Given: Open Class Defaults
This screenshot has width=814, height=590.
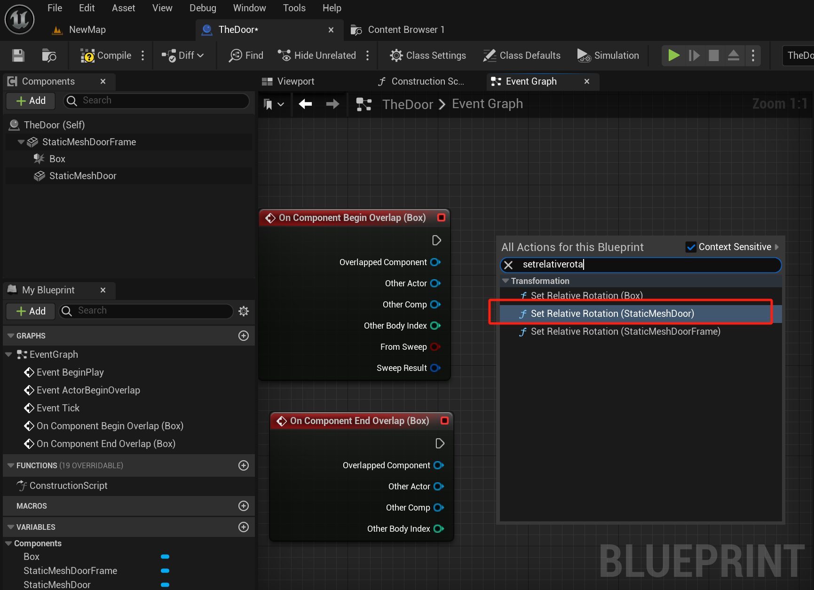Looking at the screenshot, I should 522,55.
